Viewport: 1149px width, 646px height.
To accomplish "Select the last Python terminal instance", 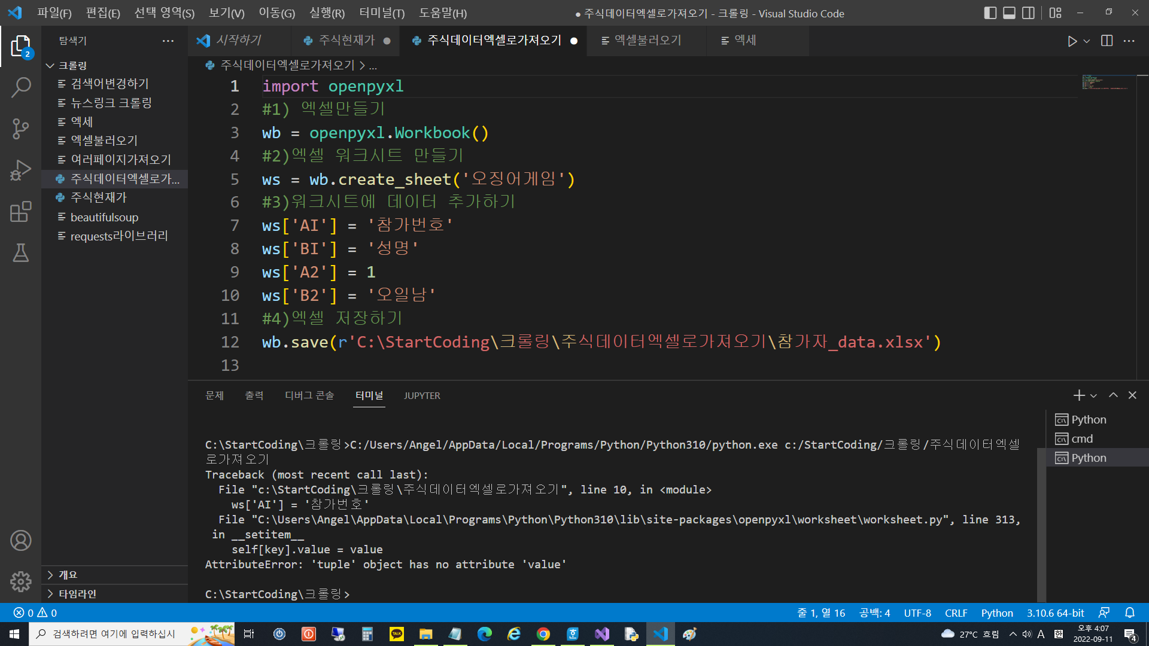I will tap(1097, 458).
